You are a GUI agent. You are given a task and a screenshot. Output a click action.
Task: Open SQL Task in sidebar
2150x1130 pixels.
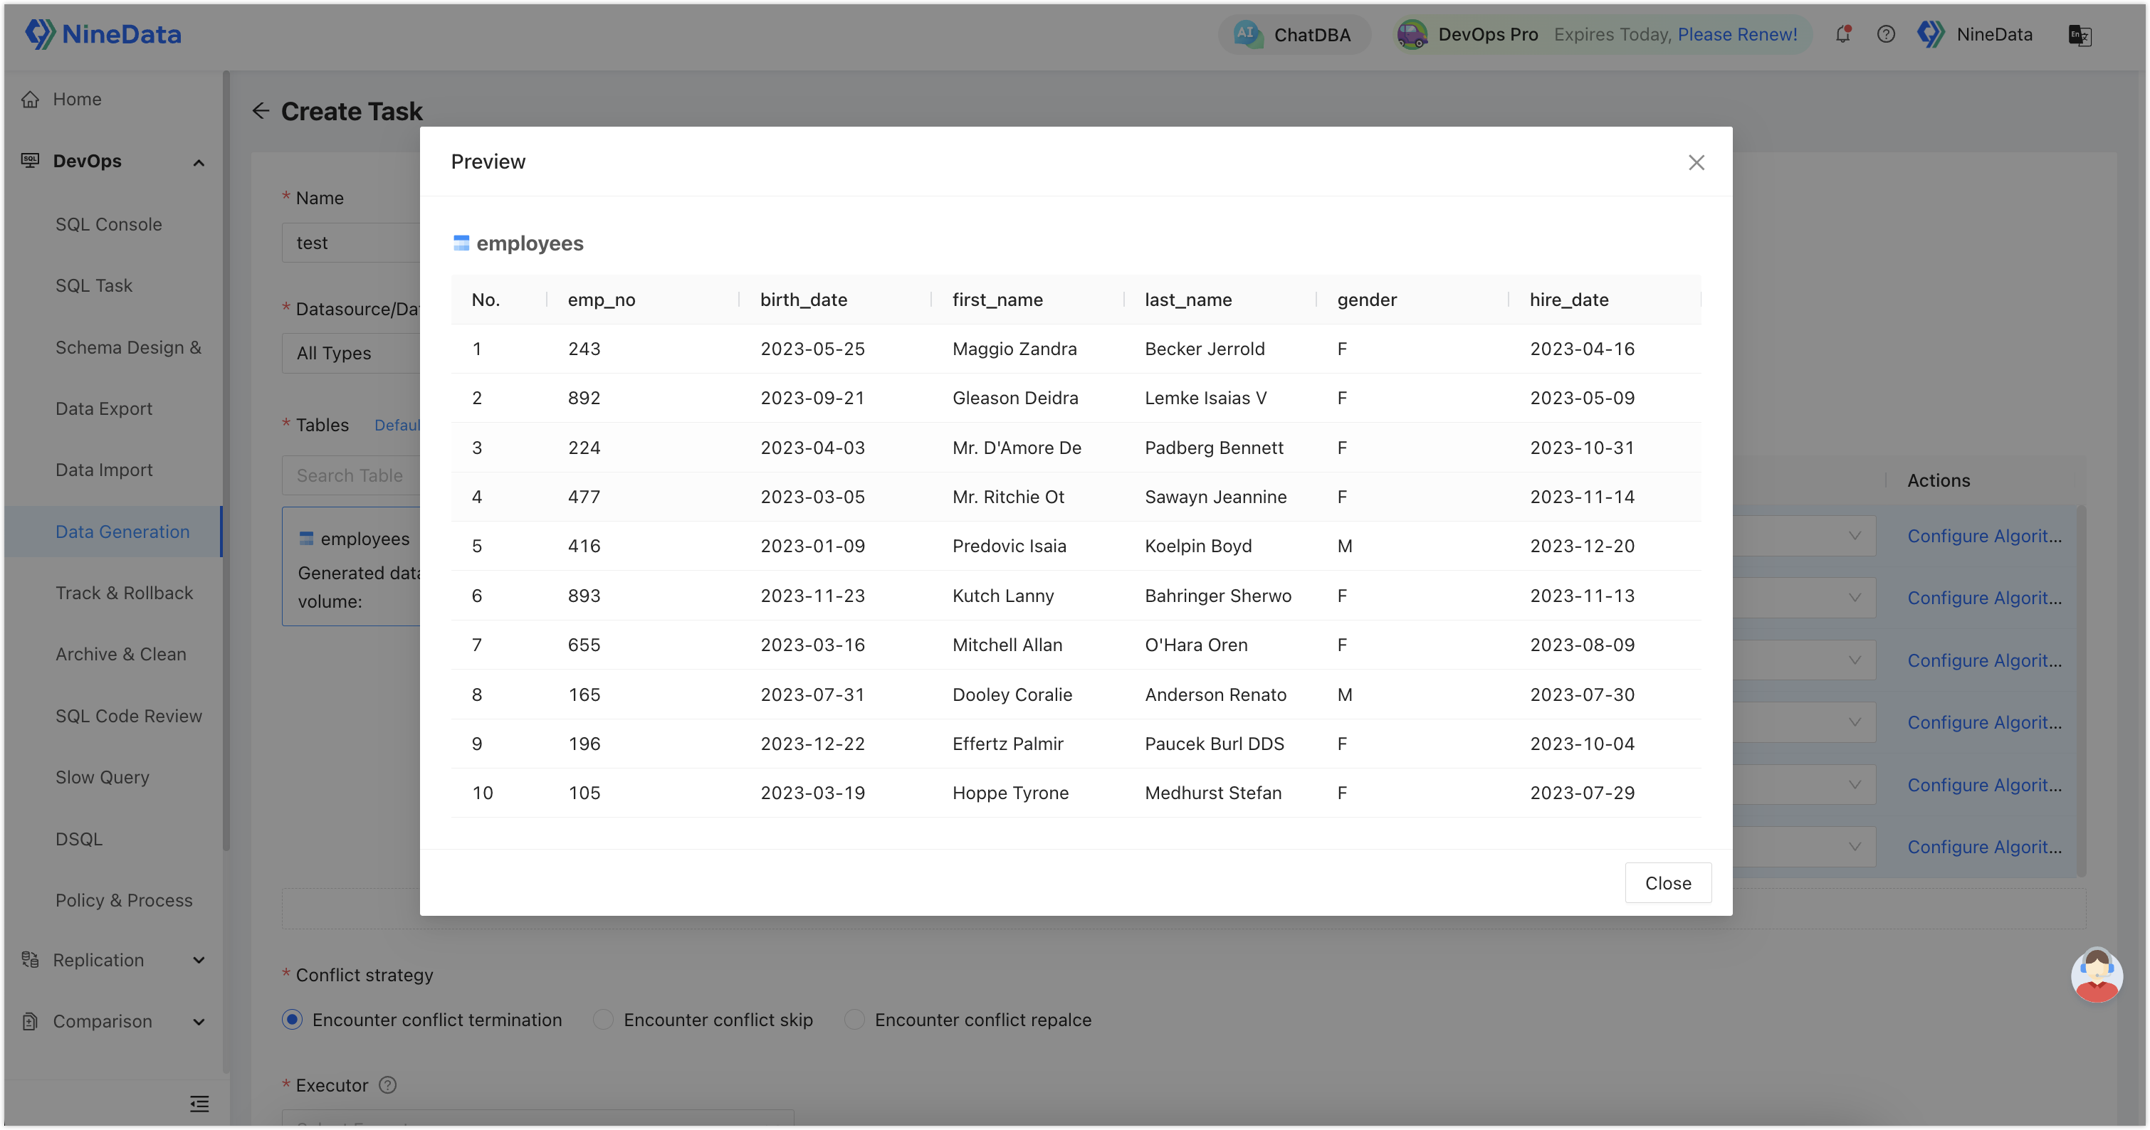click(93, 286)
